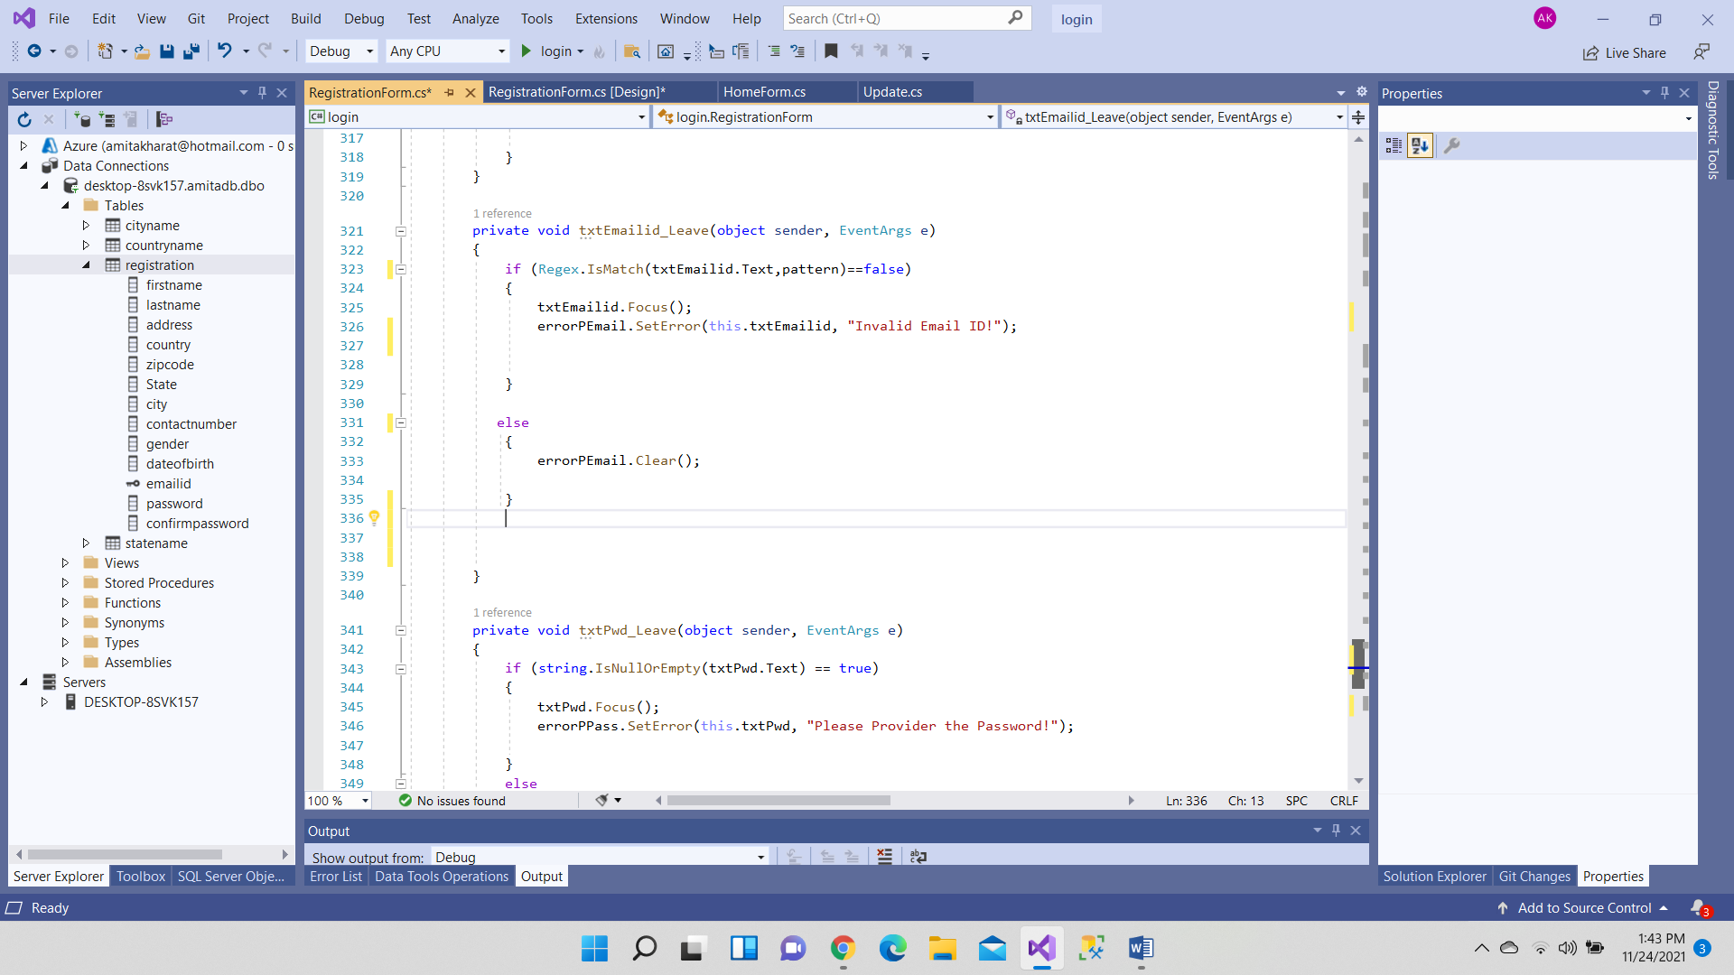The width and height of the screenshot is (1734, 975).
Task: Open Property Pages wrench icon
Action: click(x=1451, y=145)
